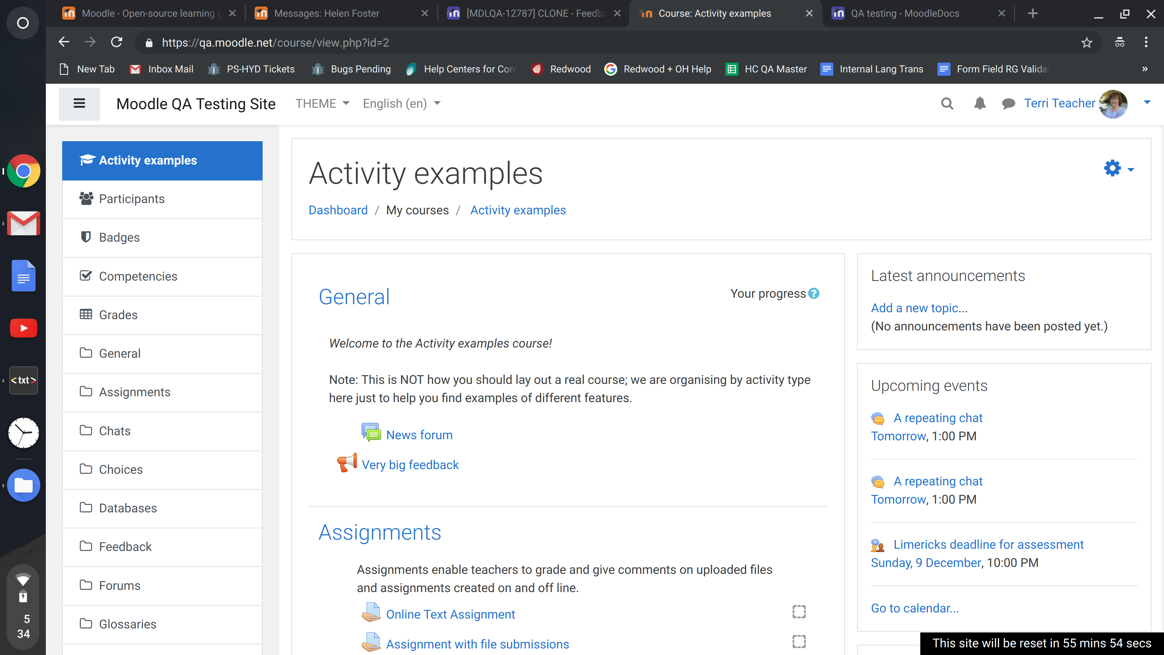Click the workshop icon beside Limericks deadline

(877, 545)
